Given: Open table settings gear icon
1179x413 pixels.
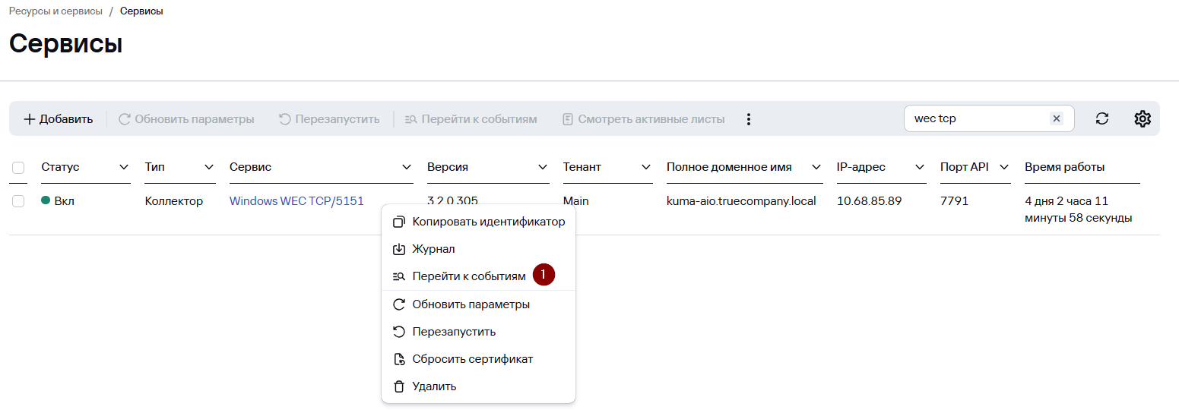Looking at the screenshot, I should (x=1142, y=119).
